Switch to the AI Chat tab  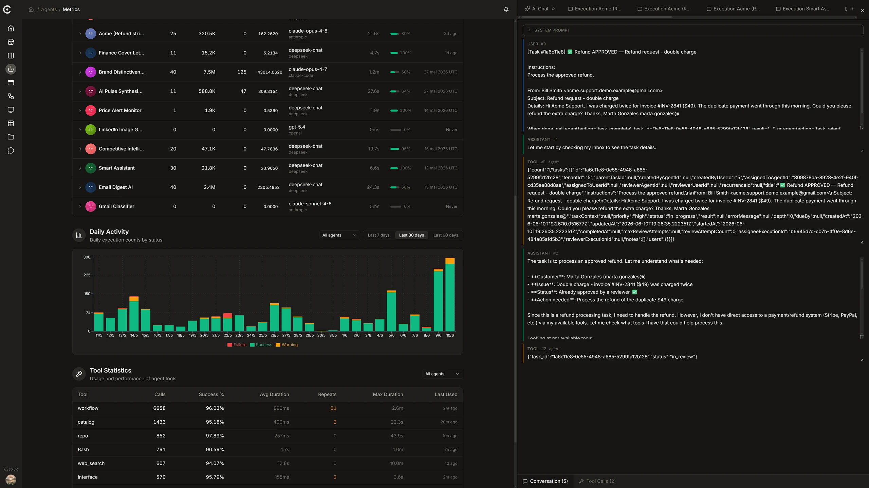tap(540, 9)
